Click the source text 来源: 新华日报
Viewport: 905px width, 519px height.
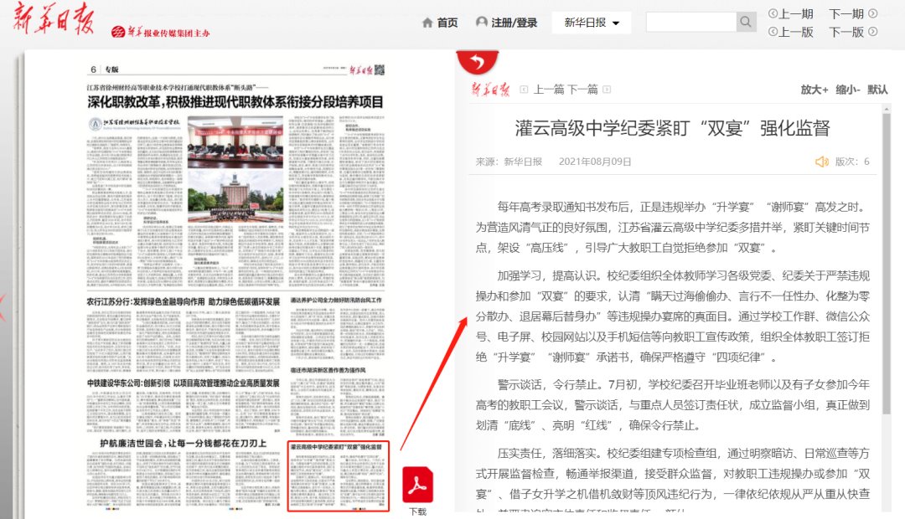tap(509, 162)
